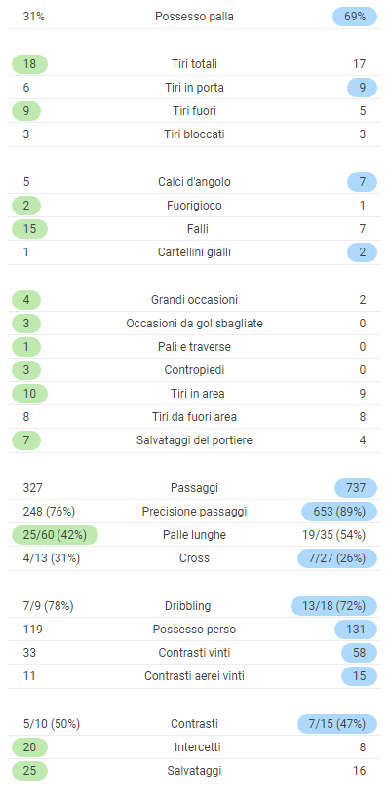Click the 69% possession badge
Screen dimensions: 389x802
pos(355,17)
